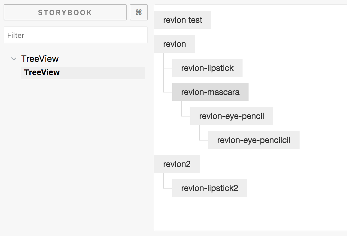
Task: Select the 'revlon-eye-pencil' node
Action: click(231, 116)
